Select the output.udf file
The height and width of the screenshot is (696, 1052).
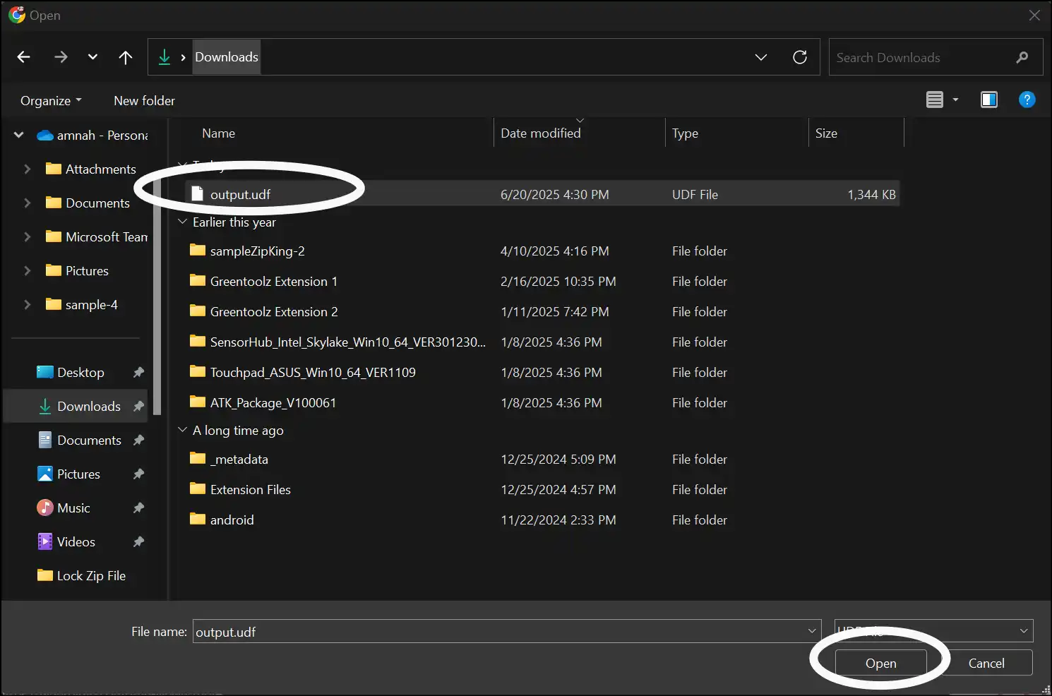click(x=542, y=194)
